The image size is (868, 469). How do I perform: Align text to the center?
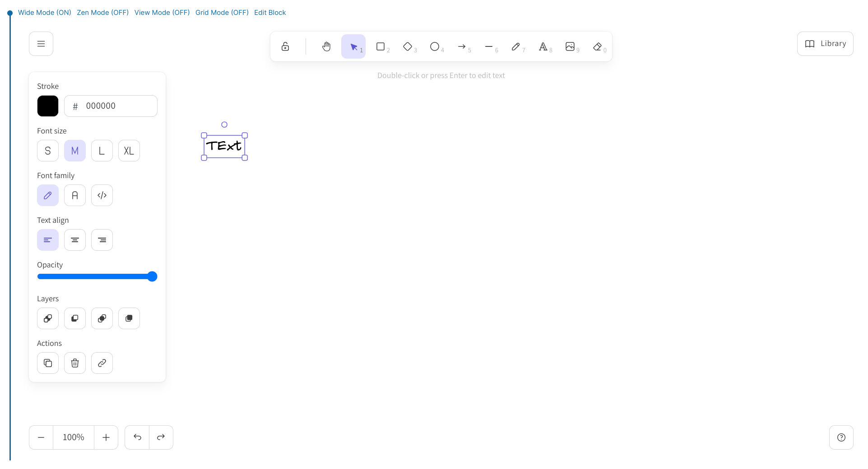click(x=75, y=240)
